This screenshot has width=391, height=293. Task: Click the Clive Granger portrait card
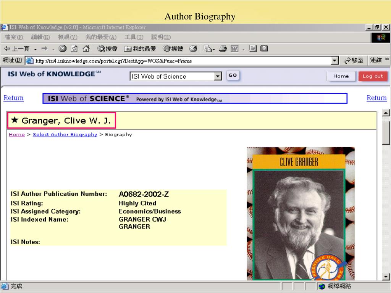301,214
